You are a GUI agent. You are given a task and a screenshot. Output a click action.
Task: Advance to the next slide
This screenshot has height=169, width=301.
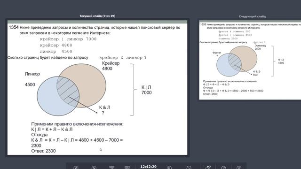pos(94,168)
